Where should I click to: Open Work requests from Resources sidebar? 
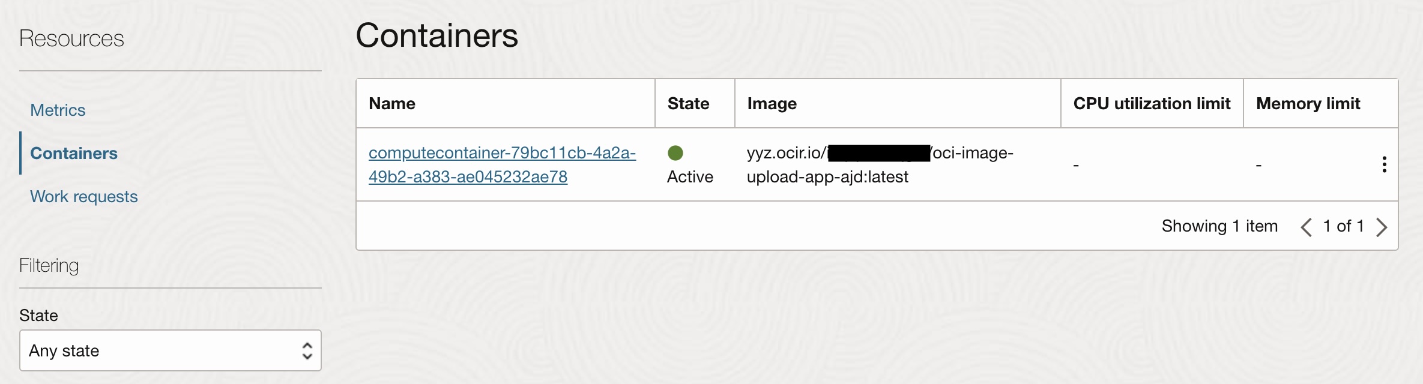[x=84, y=197]
